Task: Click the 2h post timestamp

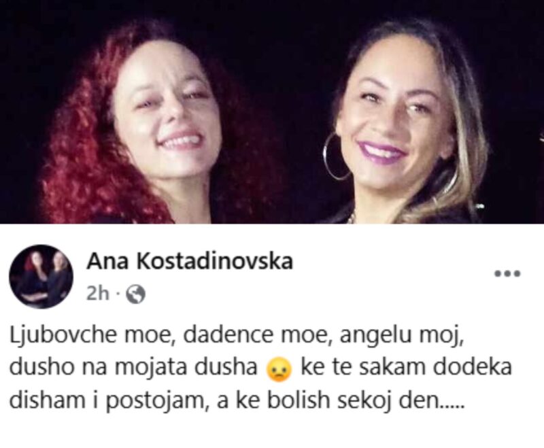Action: pos(97,294)
